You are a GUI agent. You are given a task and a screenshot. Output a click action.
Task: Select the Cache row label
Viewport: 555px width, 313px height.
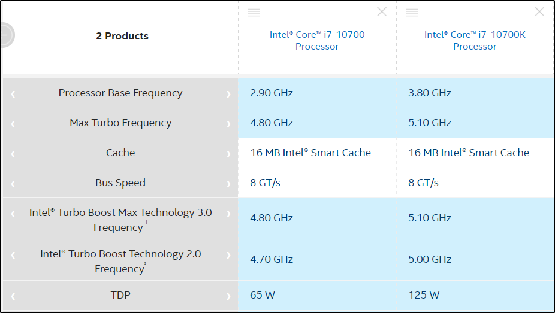[x=120, y=153]
